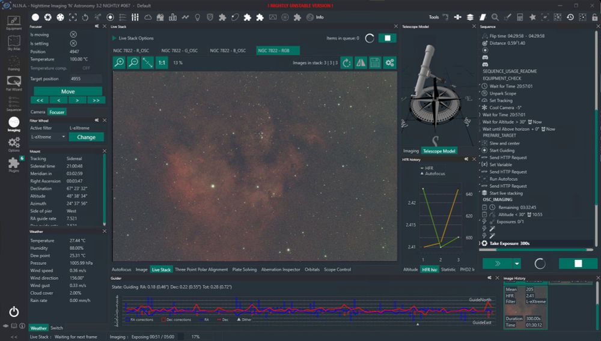Open the Sky Atlas sidebar section

tap(14, 43)
